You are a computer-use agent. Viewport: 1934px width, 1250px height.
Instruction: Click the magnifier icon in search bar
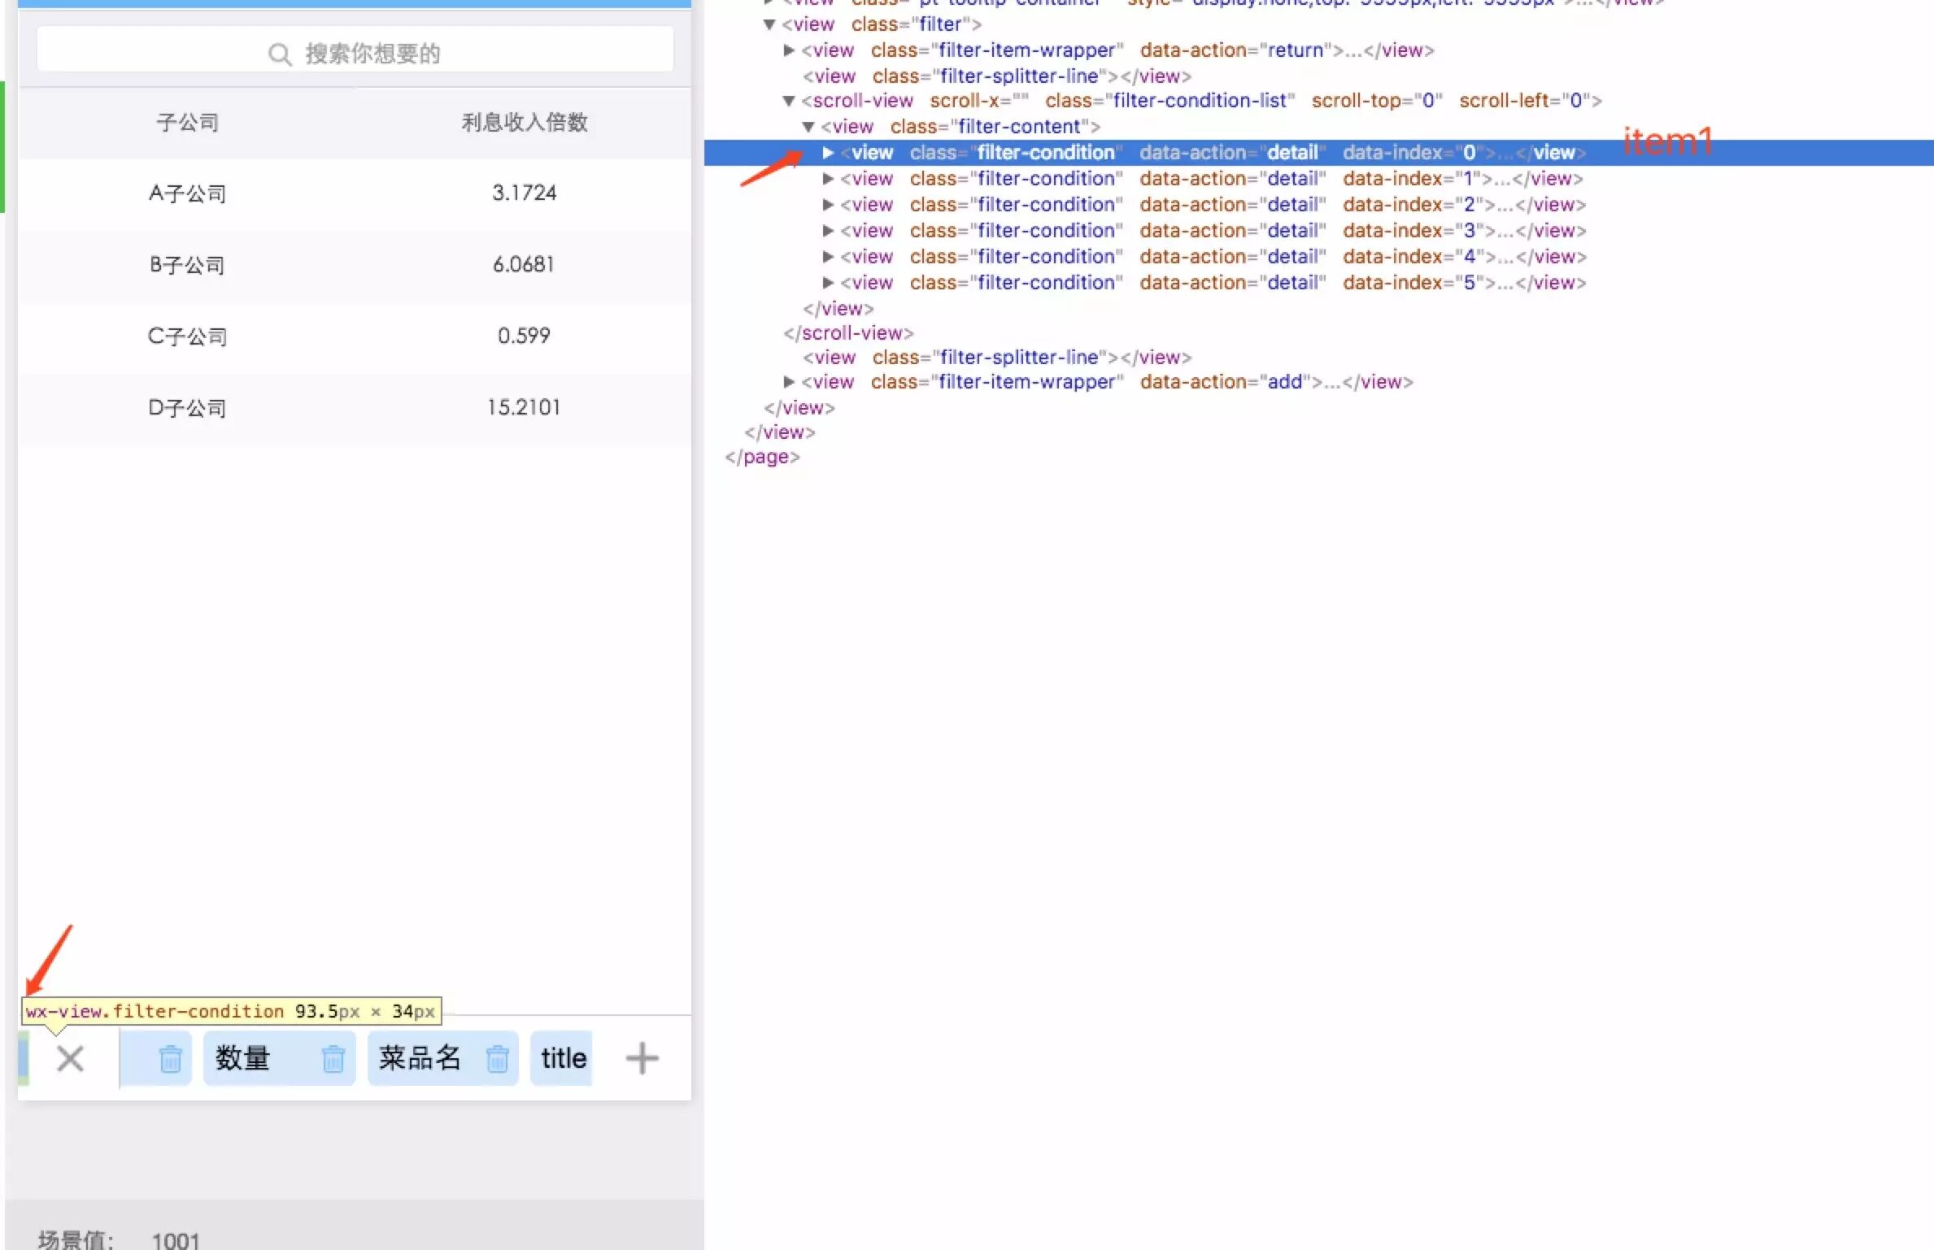(x=279, y=54)
